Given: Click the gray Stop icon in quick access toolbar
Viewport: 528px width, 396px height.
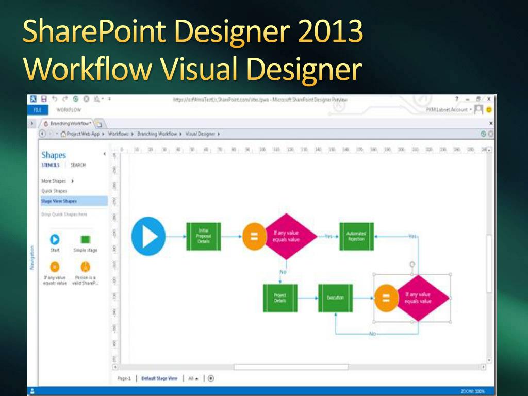Looking at the screenshot, I should [x=86, y=98].
